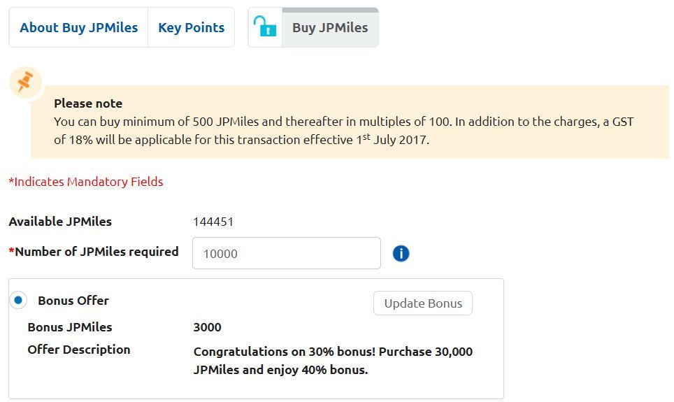This screenshot has width=674, height=402.
Task: Click the 30% bonus offer description text
Action: pyautogui.click(x=333, y=360)
